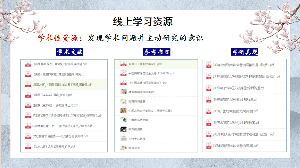The height and width of the screenshot is (168, 300).
Task: Open the 辛弃疾词集 book cover thumbnail
Action: point(123,129)
